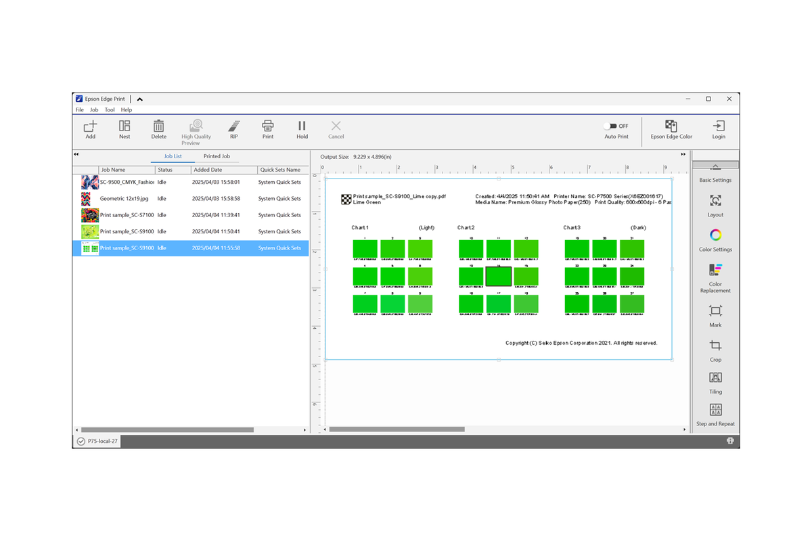Open the Tool menu

point(110,110)
